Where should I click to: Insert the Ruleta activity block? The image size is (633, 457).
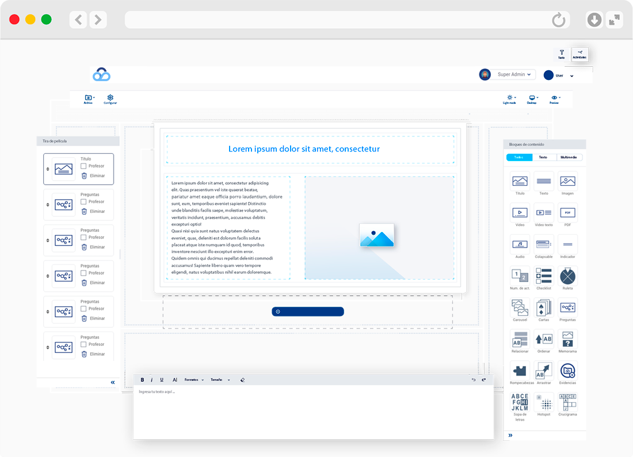pyautogui.click(x=567, y=276)
